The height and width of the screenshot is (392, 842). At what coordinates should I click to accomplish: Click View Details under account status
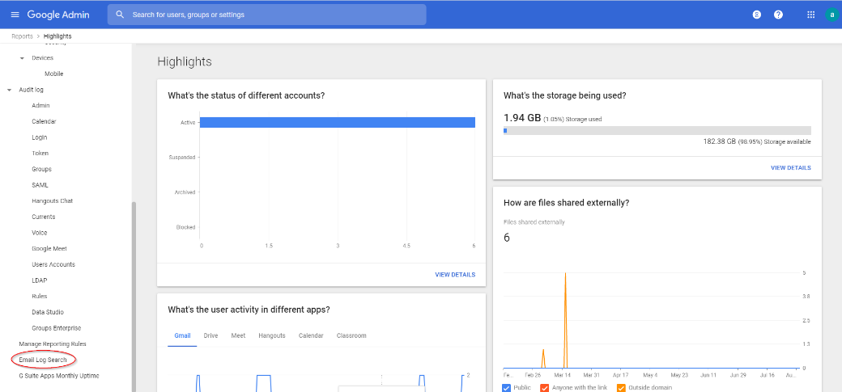coord(455,275)
